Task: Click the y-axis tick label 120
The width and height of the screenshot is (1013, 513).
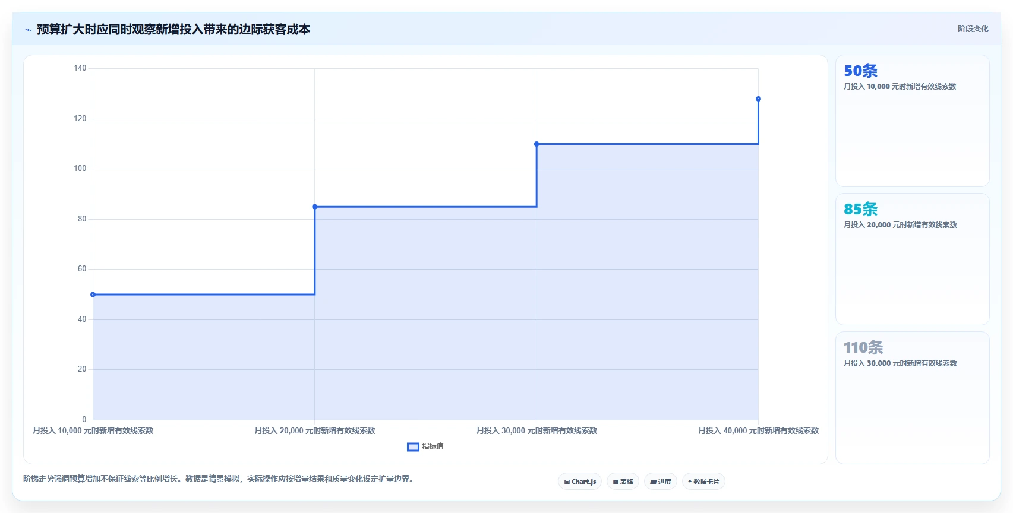Action: pos(80,119)
